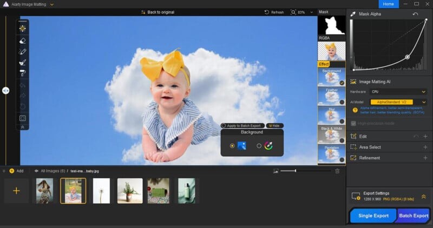Select the image background radio option
The width and height of the screenshot is (433, 228).
click(233, 145)
